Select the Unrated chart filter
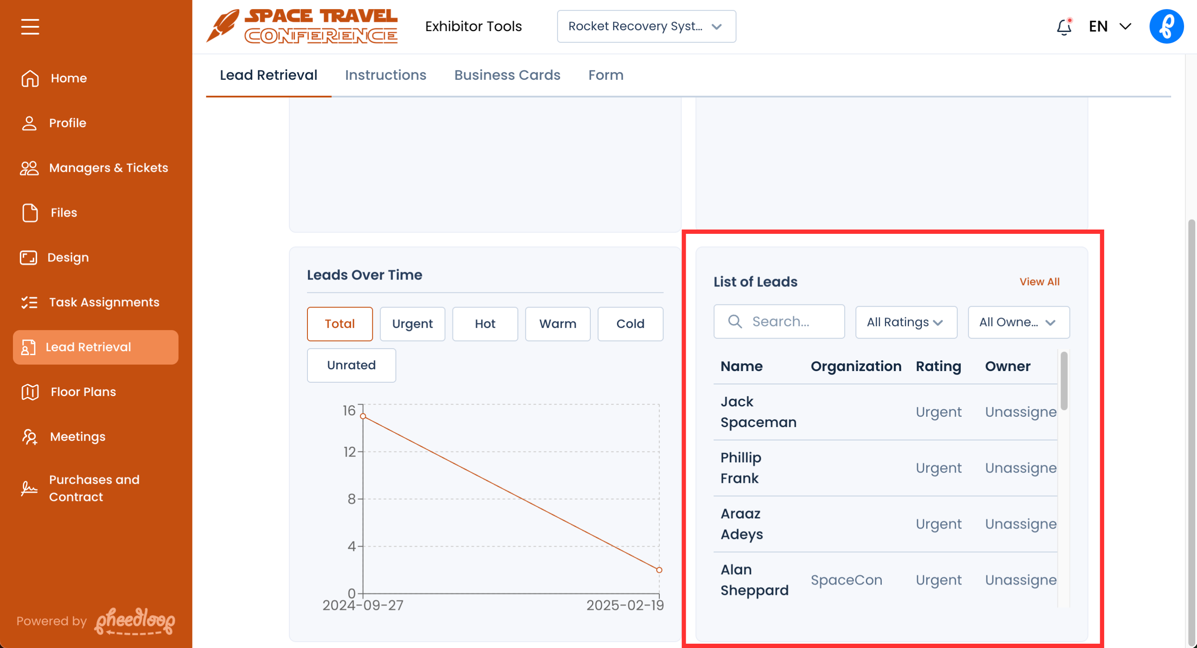1197x648 pixels. point(351,365)
